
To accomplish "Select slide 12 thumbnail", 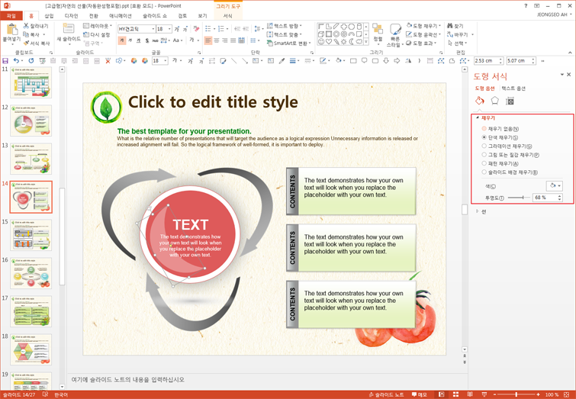I will (x=31, y=121).
